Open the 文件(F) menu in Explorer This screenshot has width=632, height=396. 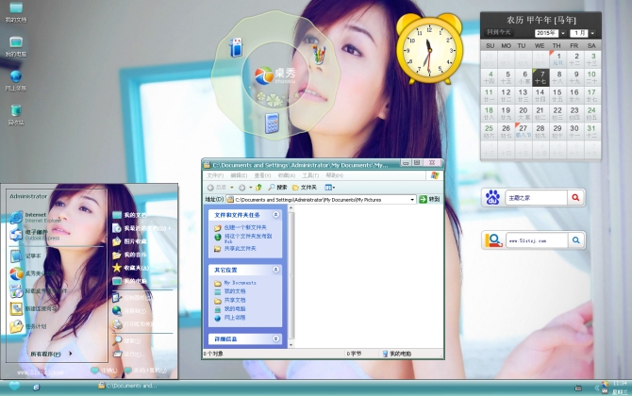tap(215, 175)
